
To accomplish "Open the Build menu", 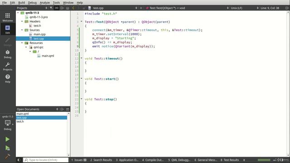I will (x=21, y=3).
